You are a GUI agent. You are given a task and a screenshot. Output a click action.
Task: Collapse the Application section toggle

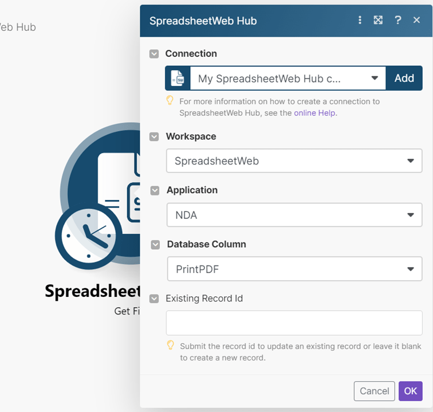(155, 190)
